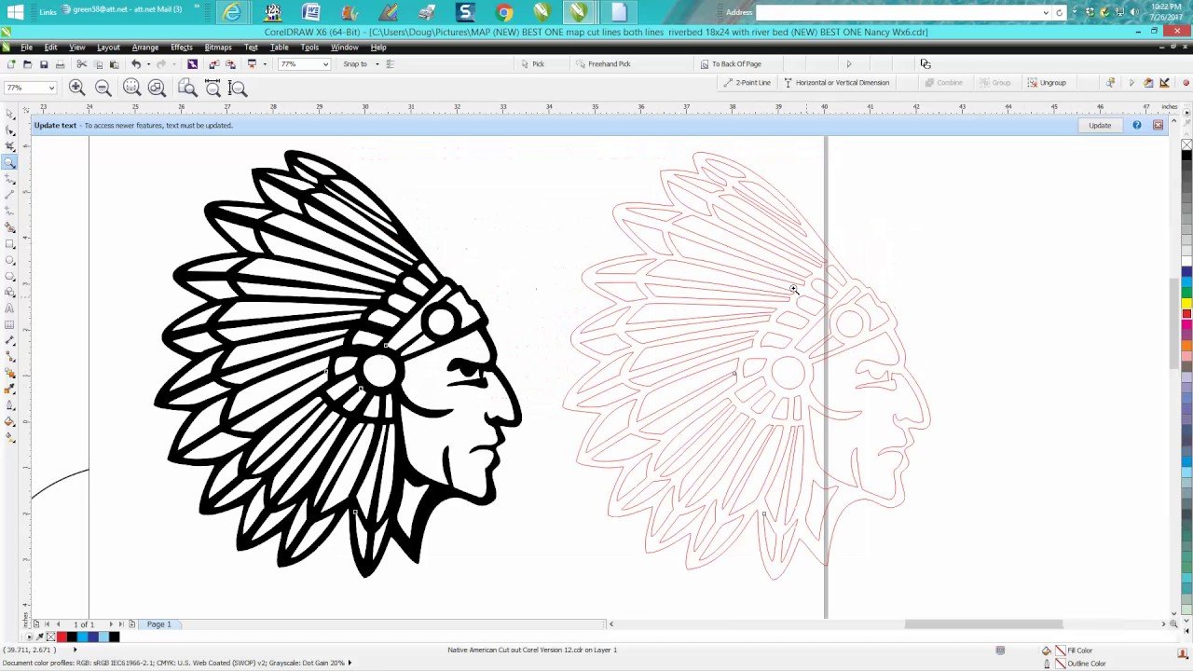The image size is (1193, 671).
Task: Click the Paste icon in standard toolbar
Action: [x=115, y=64]
